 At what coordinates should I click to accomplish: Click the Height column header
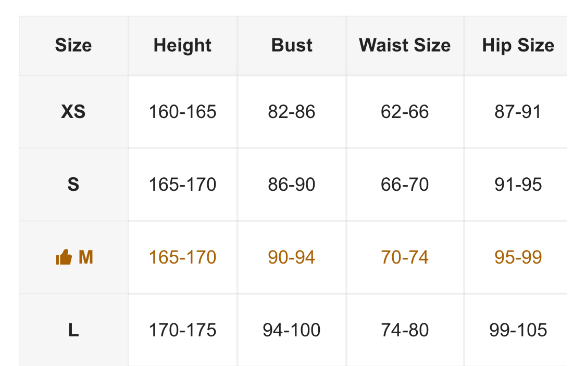[182, 45]
